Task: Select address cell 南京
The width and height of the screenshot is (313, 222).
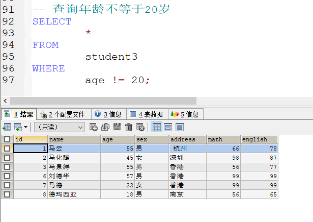Action: coord(188,194)
